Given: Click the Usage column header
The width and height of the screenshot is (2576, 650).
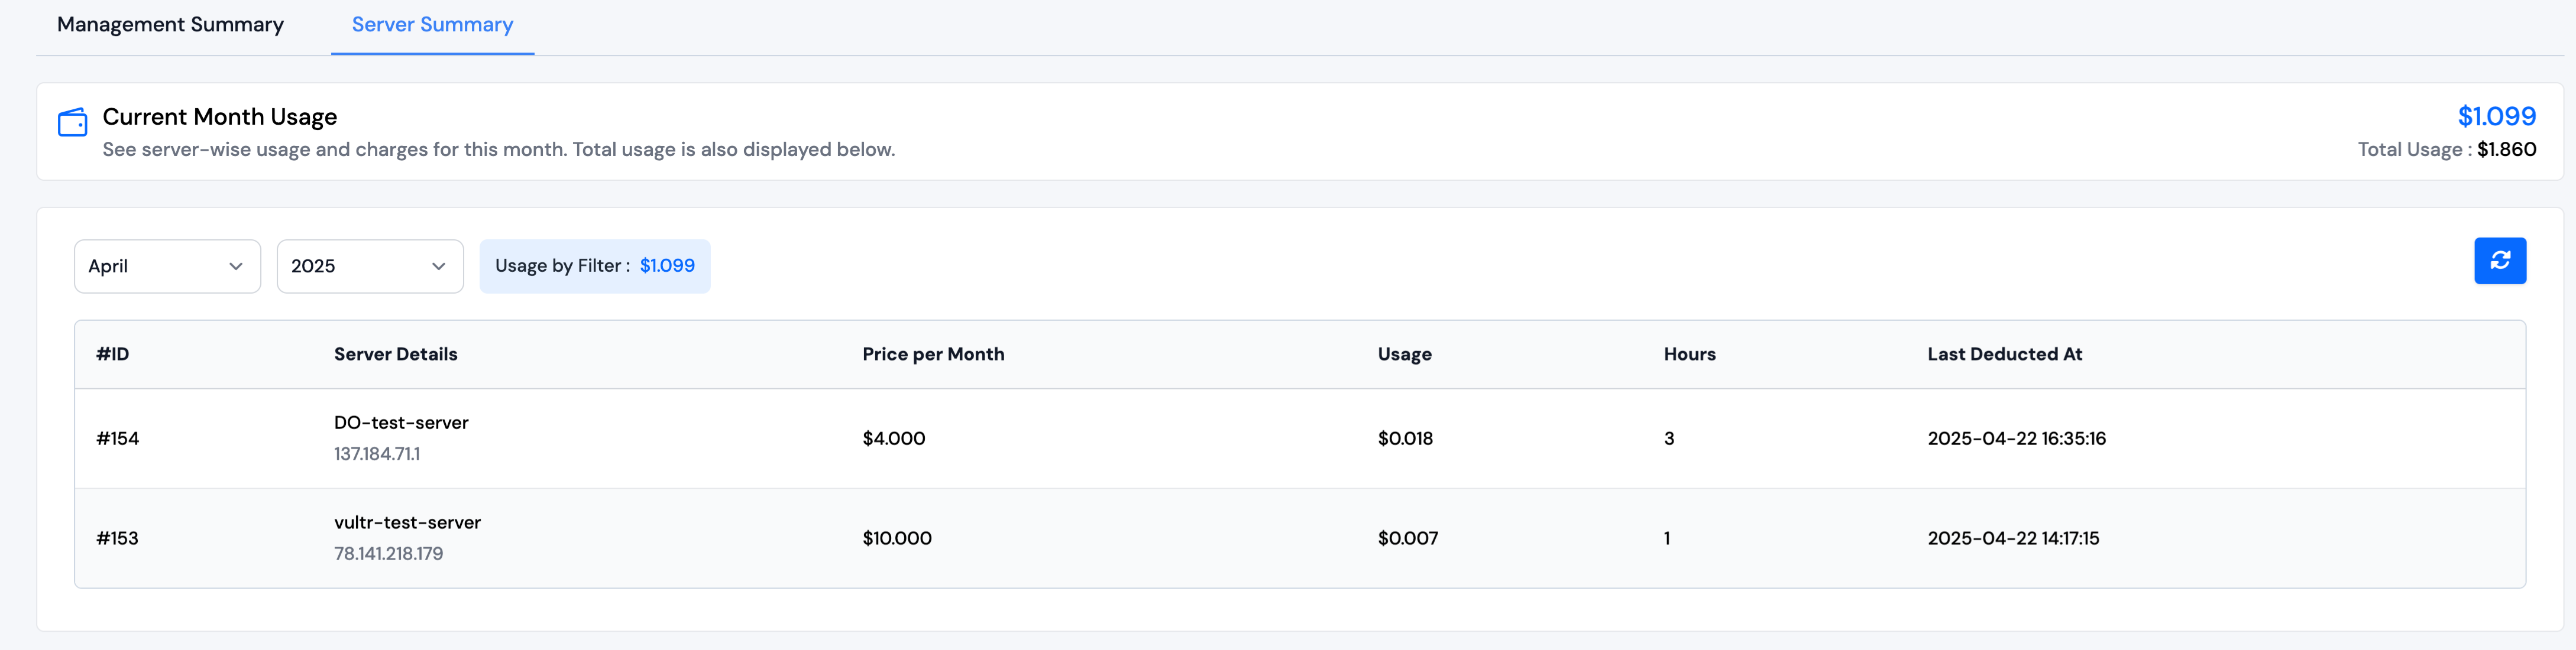Looking at the screenshot, I should click(x=1404, y=355).
